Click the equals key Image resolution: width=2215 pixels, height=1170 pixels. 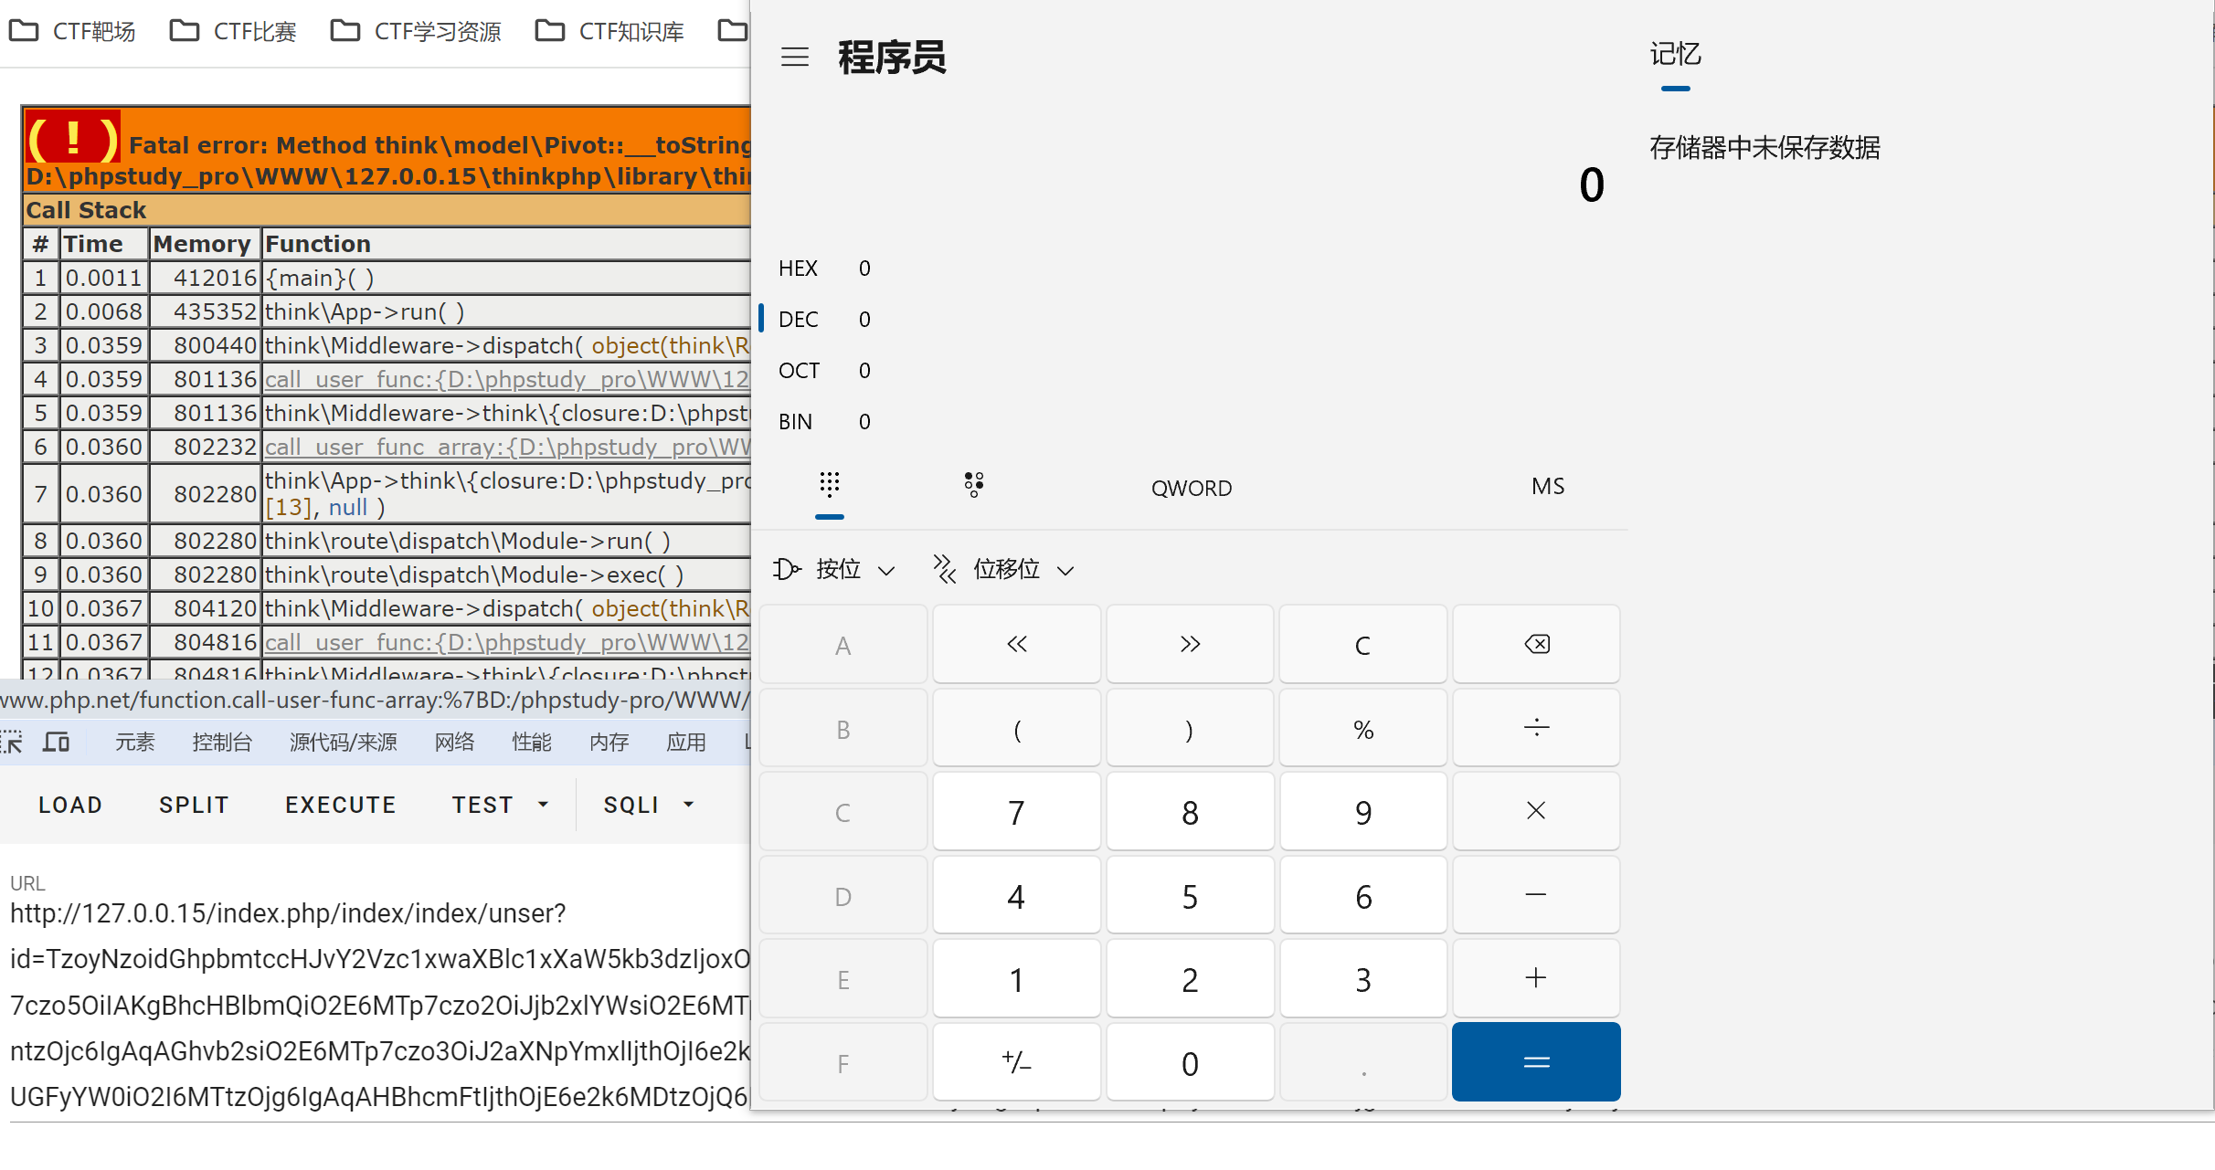coord(1536,1062)
